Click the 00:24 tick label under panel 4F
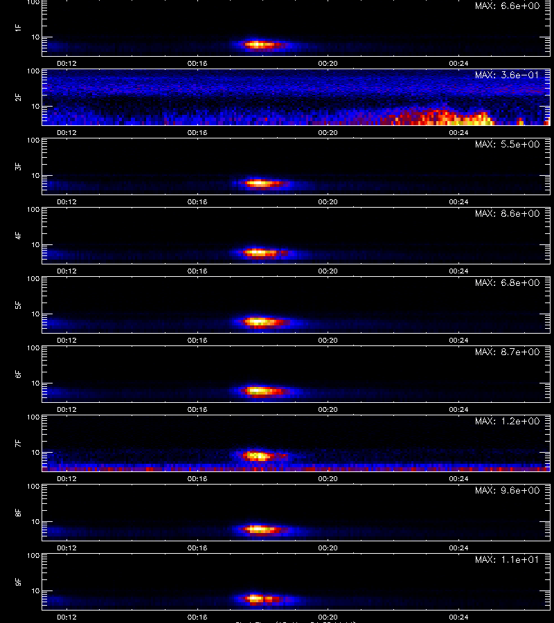The height and width of the screenshot is (623, 554). pos(458,271)
